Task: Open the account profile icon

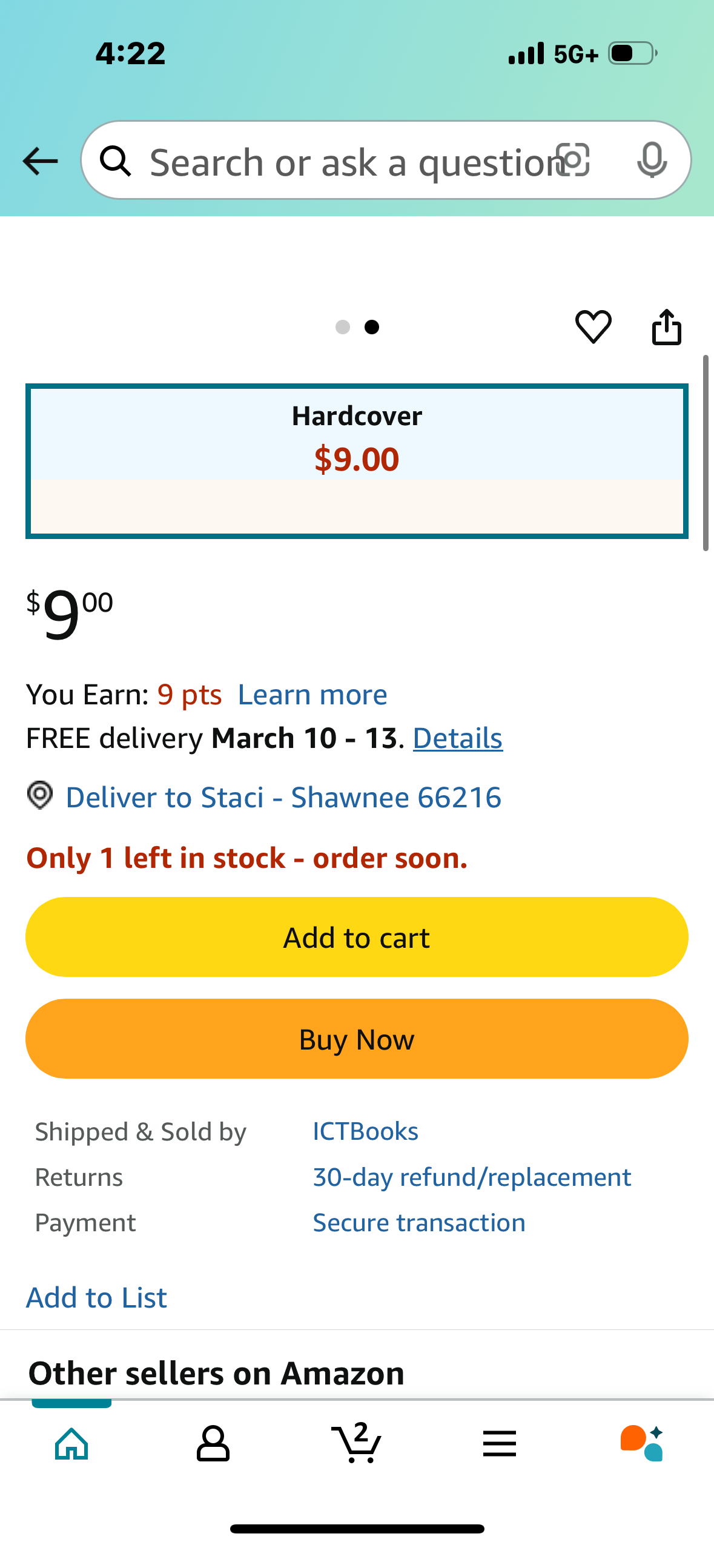Action: point(213,1444)
